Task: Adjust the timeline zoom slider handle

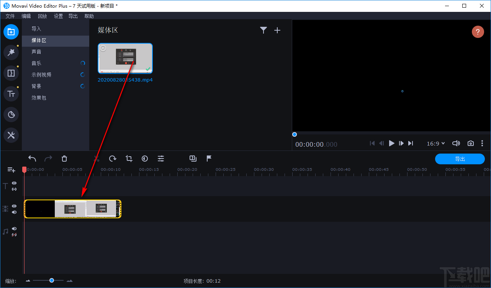Action: [52, 280]
